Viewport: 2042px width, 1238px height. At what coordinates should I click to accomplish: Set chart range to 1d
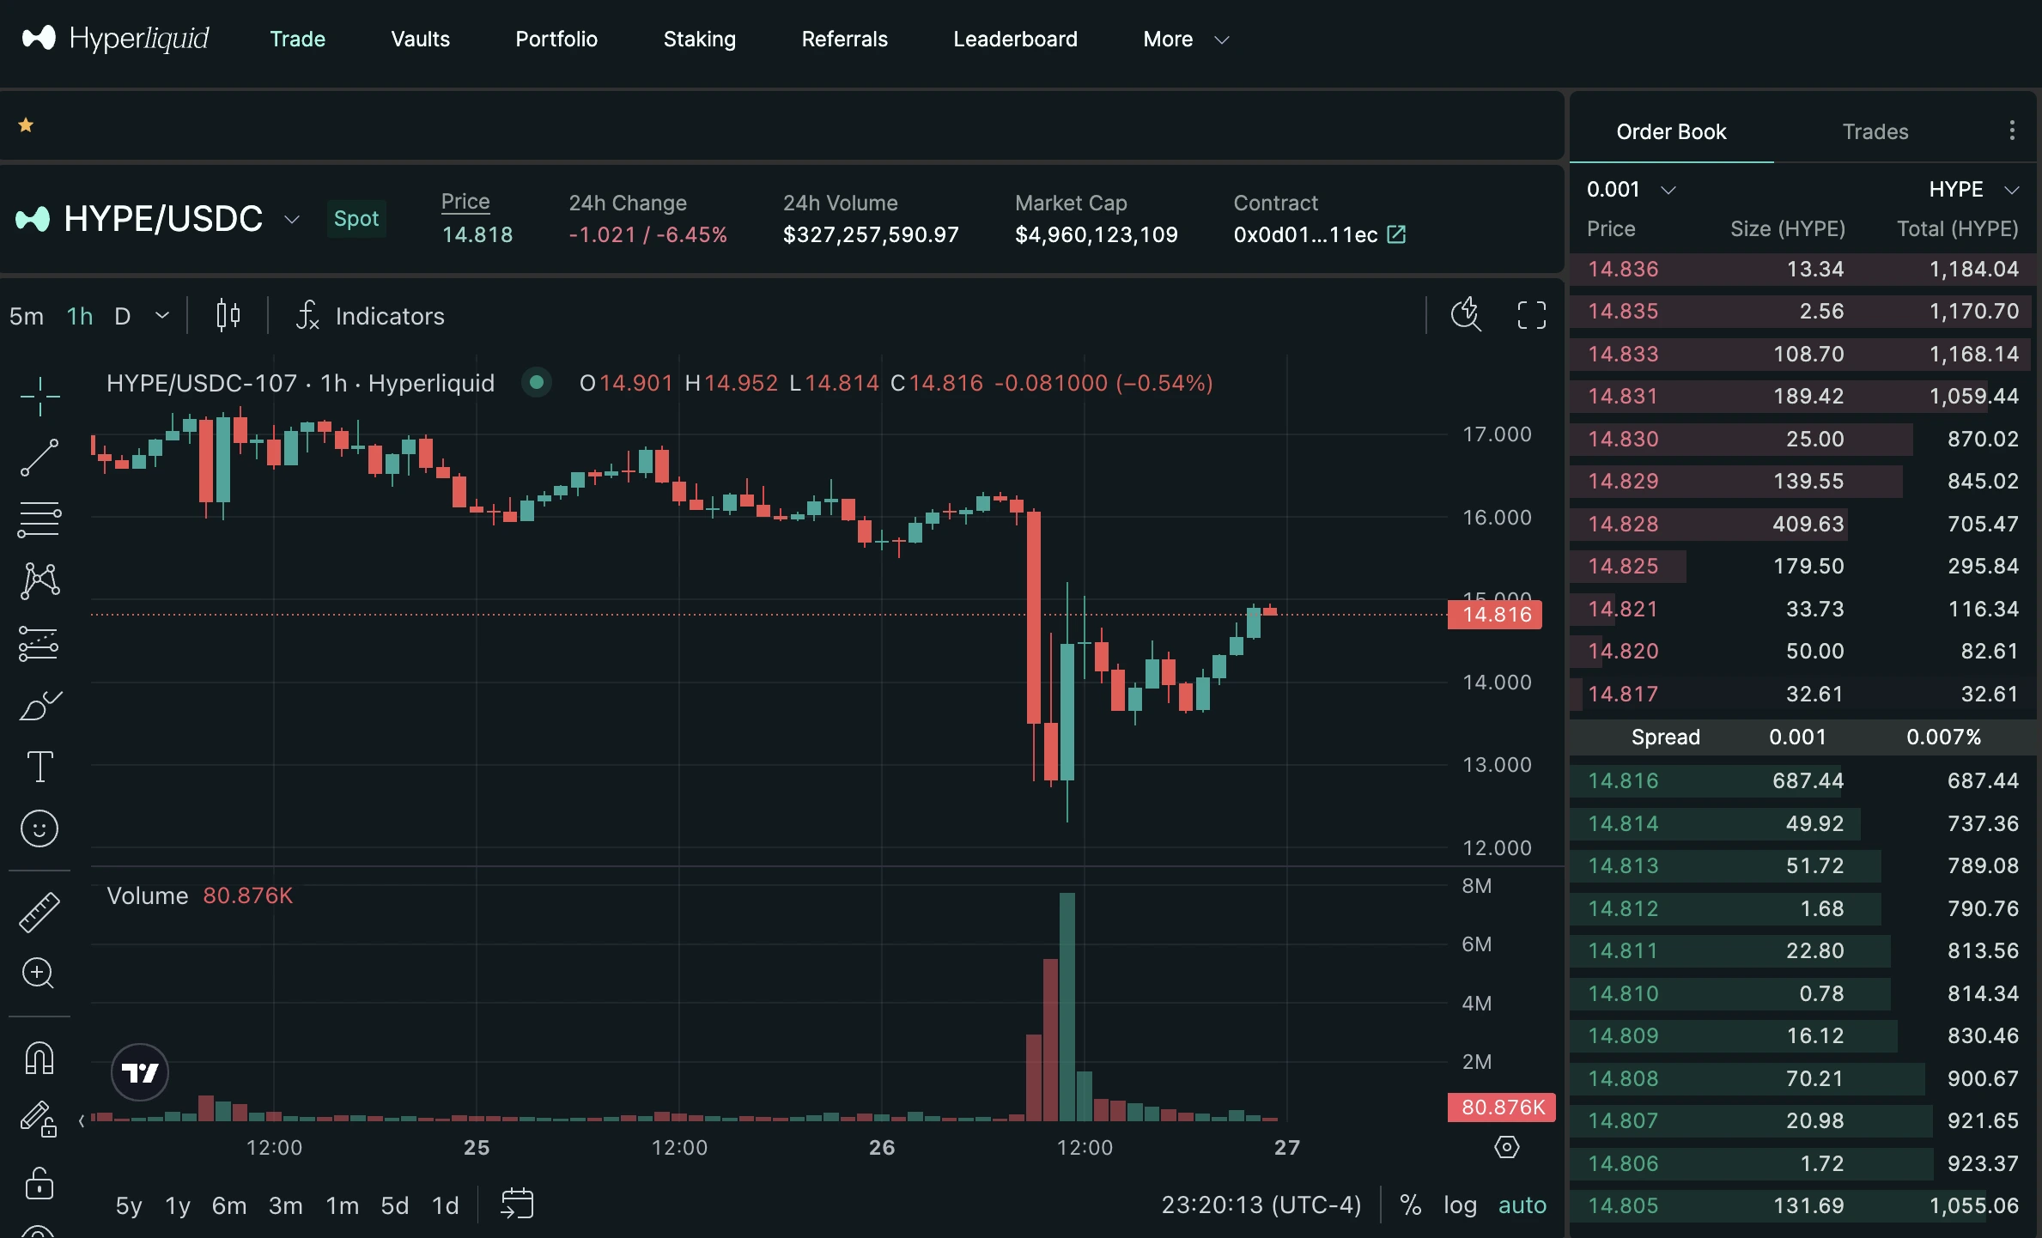coord(445,1205)
